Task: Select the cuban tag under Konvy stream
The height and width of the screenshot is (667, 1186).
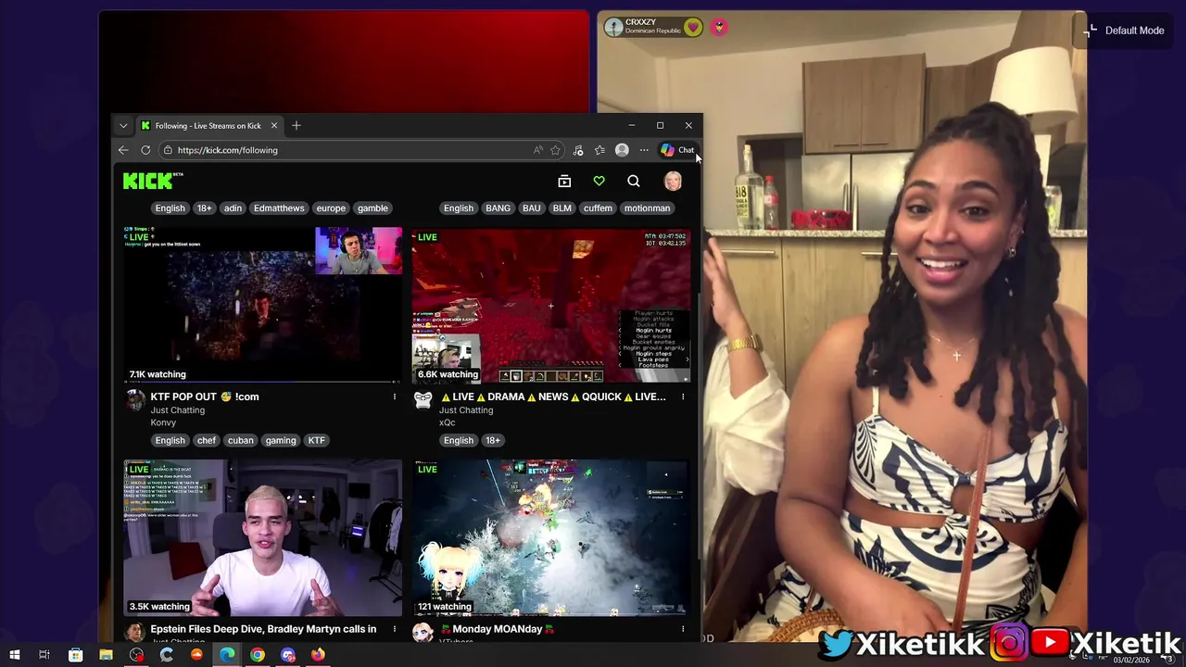Action: [x=240, y=441]
